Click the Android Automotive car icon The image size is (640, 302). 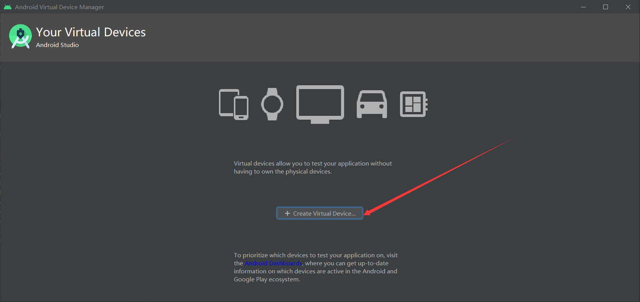(372, 104)
